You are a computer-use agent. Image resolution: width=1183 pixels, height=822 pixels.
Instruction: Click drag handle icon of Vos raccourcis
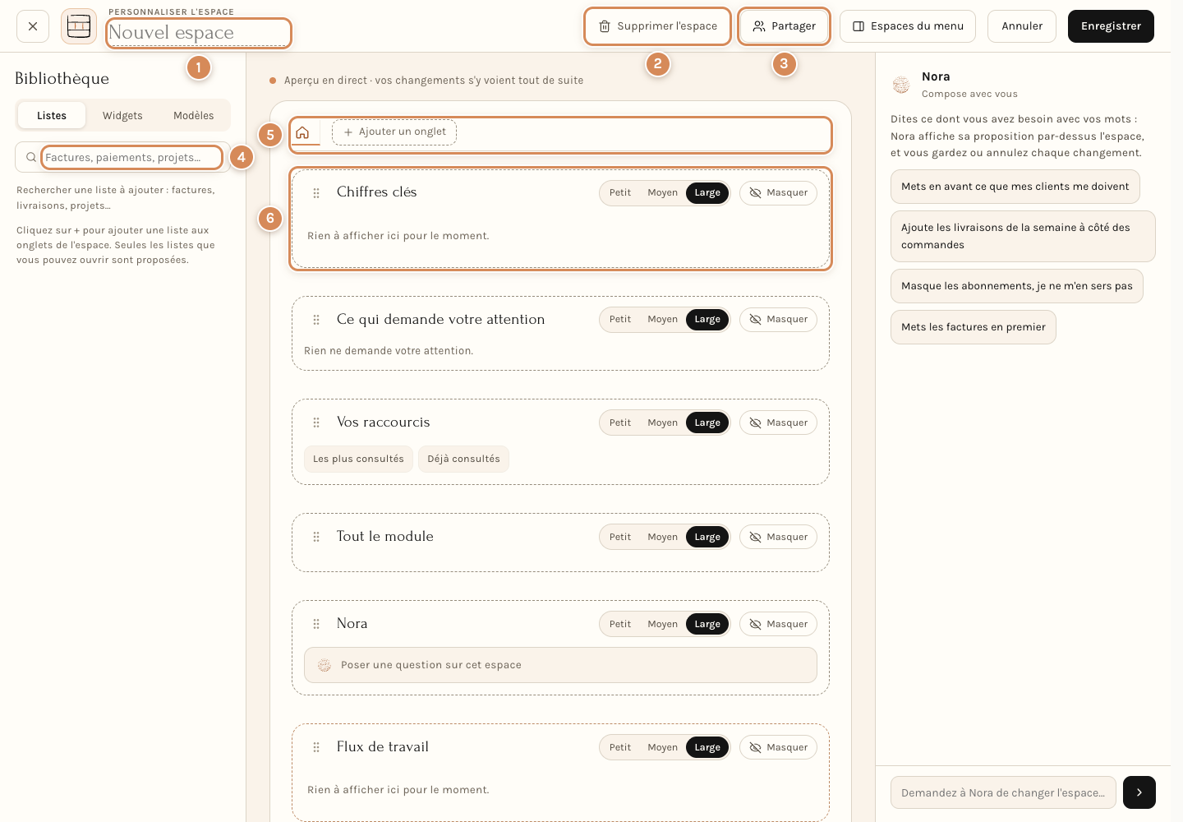(x=316, y=423)
